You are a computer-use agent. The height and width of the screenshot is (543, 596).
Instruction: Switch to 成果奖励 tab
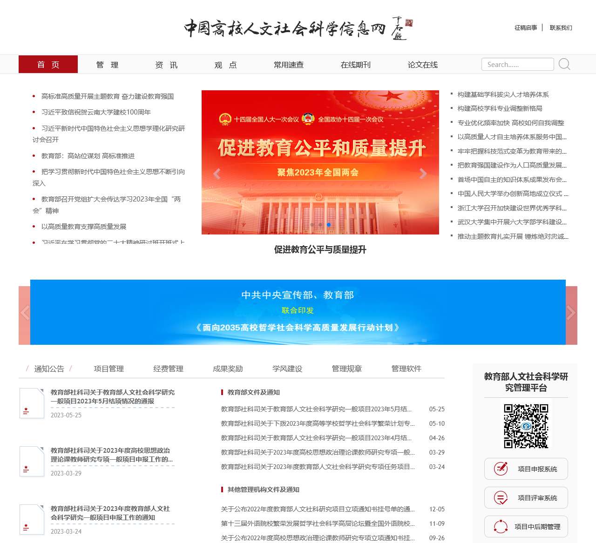pyautogui.click(x=228, y=369)
